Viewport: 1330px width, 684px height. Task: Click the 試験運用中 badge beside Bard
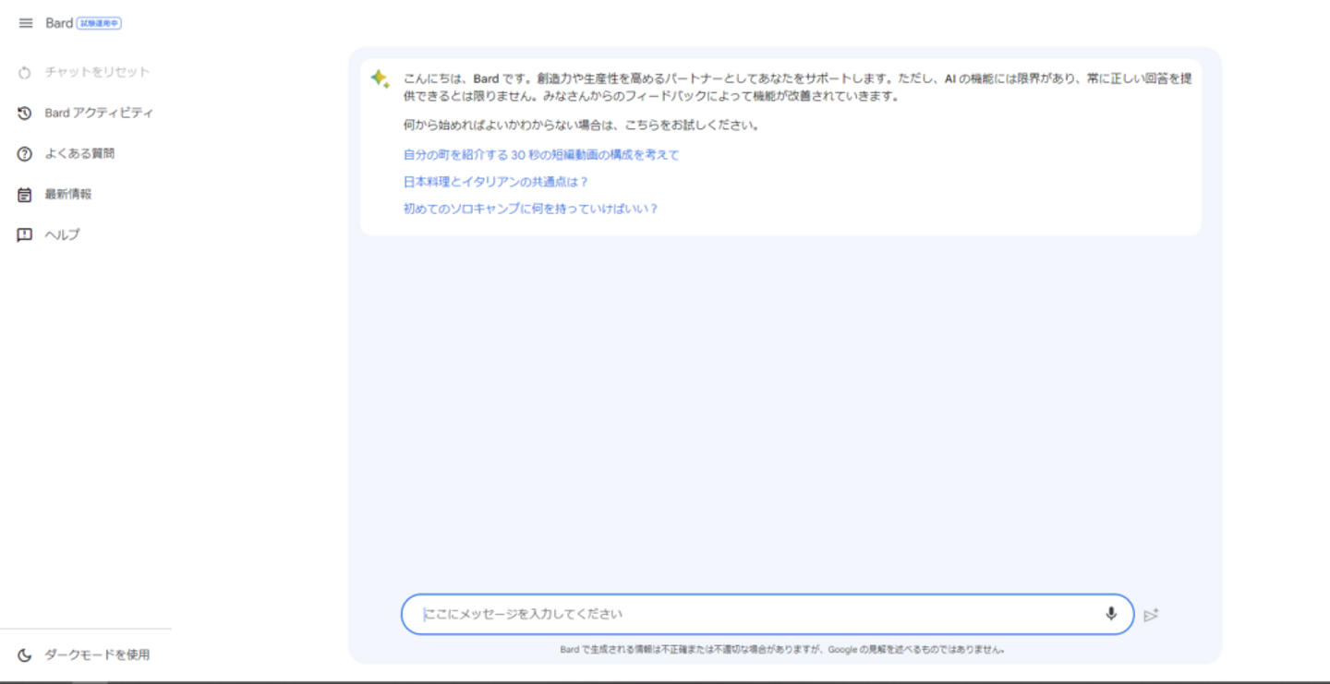100,23
